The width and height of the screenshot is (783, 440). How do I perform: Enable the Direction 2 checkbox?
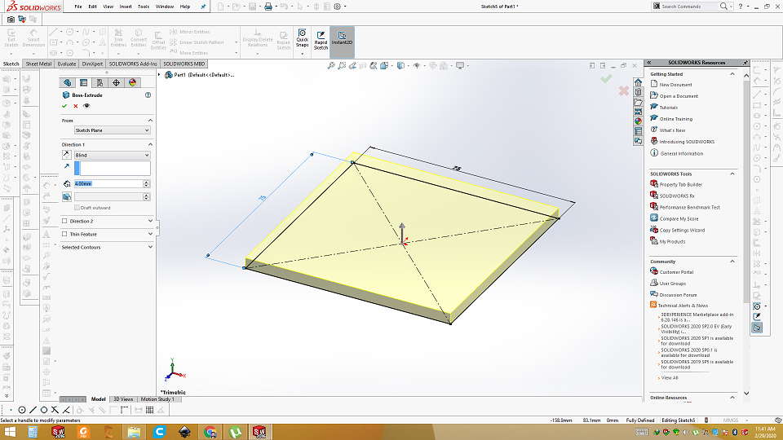tap(64, 221)
